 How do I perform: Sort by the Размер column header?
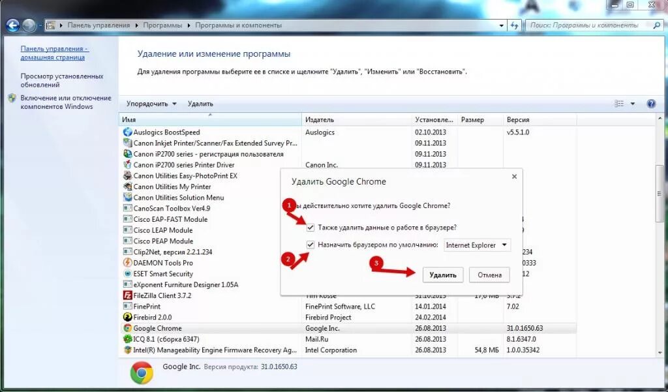[x=480, y=120]
